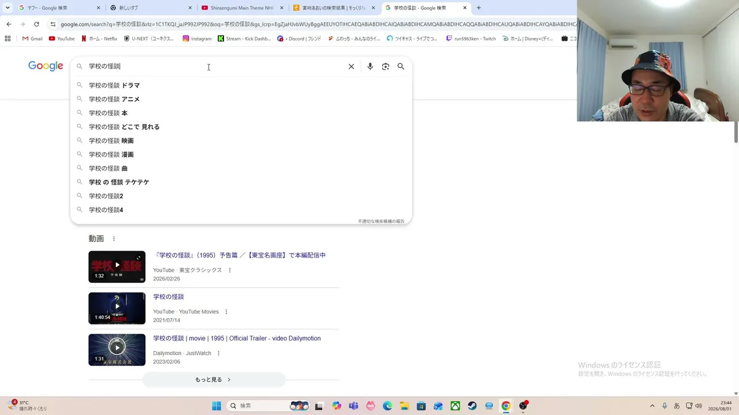Open the Gmail bookmark
This screenshot has width=739, height=415.
point(32,39)
